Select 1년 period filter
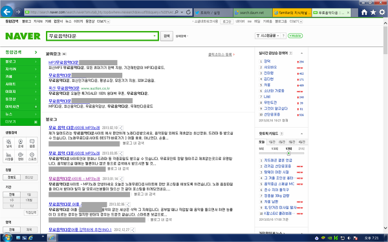The height and width of the screenshot is (242, 388). (12, 206)
